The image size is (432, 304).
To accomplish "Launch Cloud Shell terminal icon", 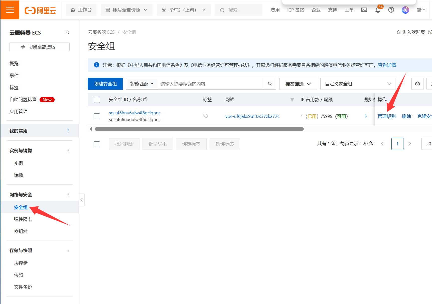I will 364,10.
